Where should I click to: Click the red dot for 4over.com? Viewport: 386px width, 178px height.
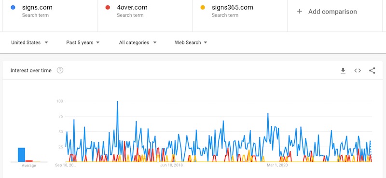pos(108,7)
